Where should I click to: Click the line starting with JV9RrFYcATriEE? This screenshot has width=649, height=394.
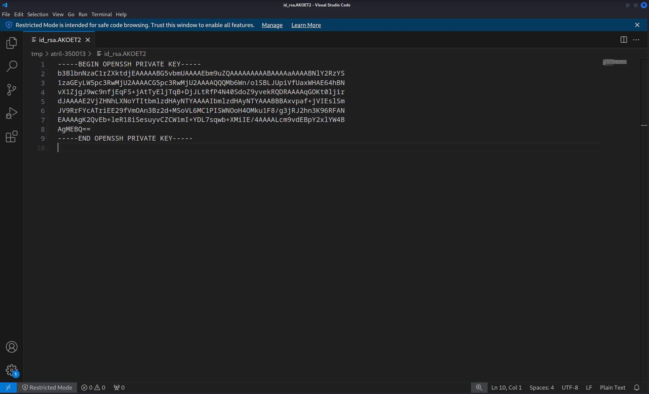201,110
